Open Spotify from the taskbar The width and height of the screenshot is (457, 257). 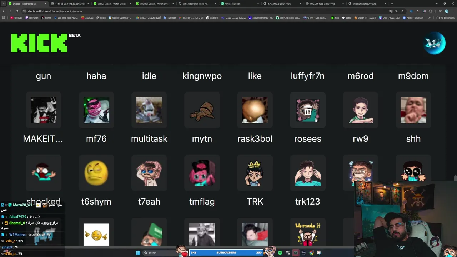(x=280, y=253)
